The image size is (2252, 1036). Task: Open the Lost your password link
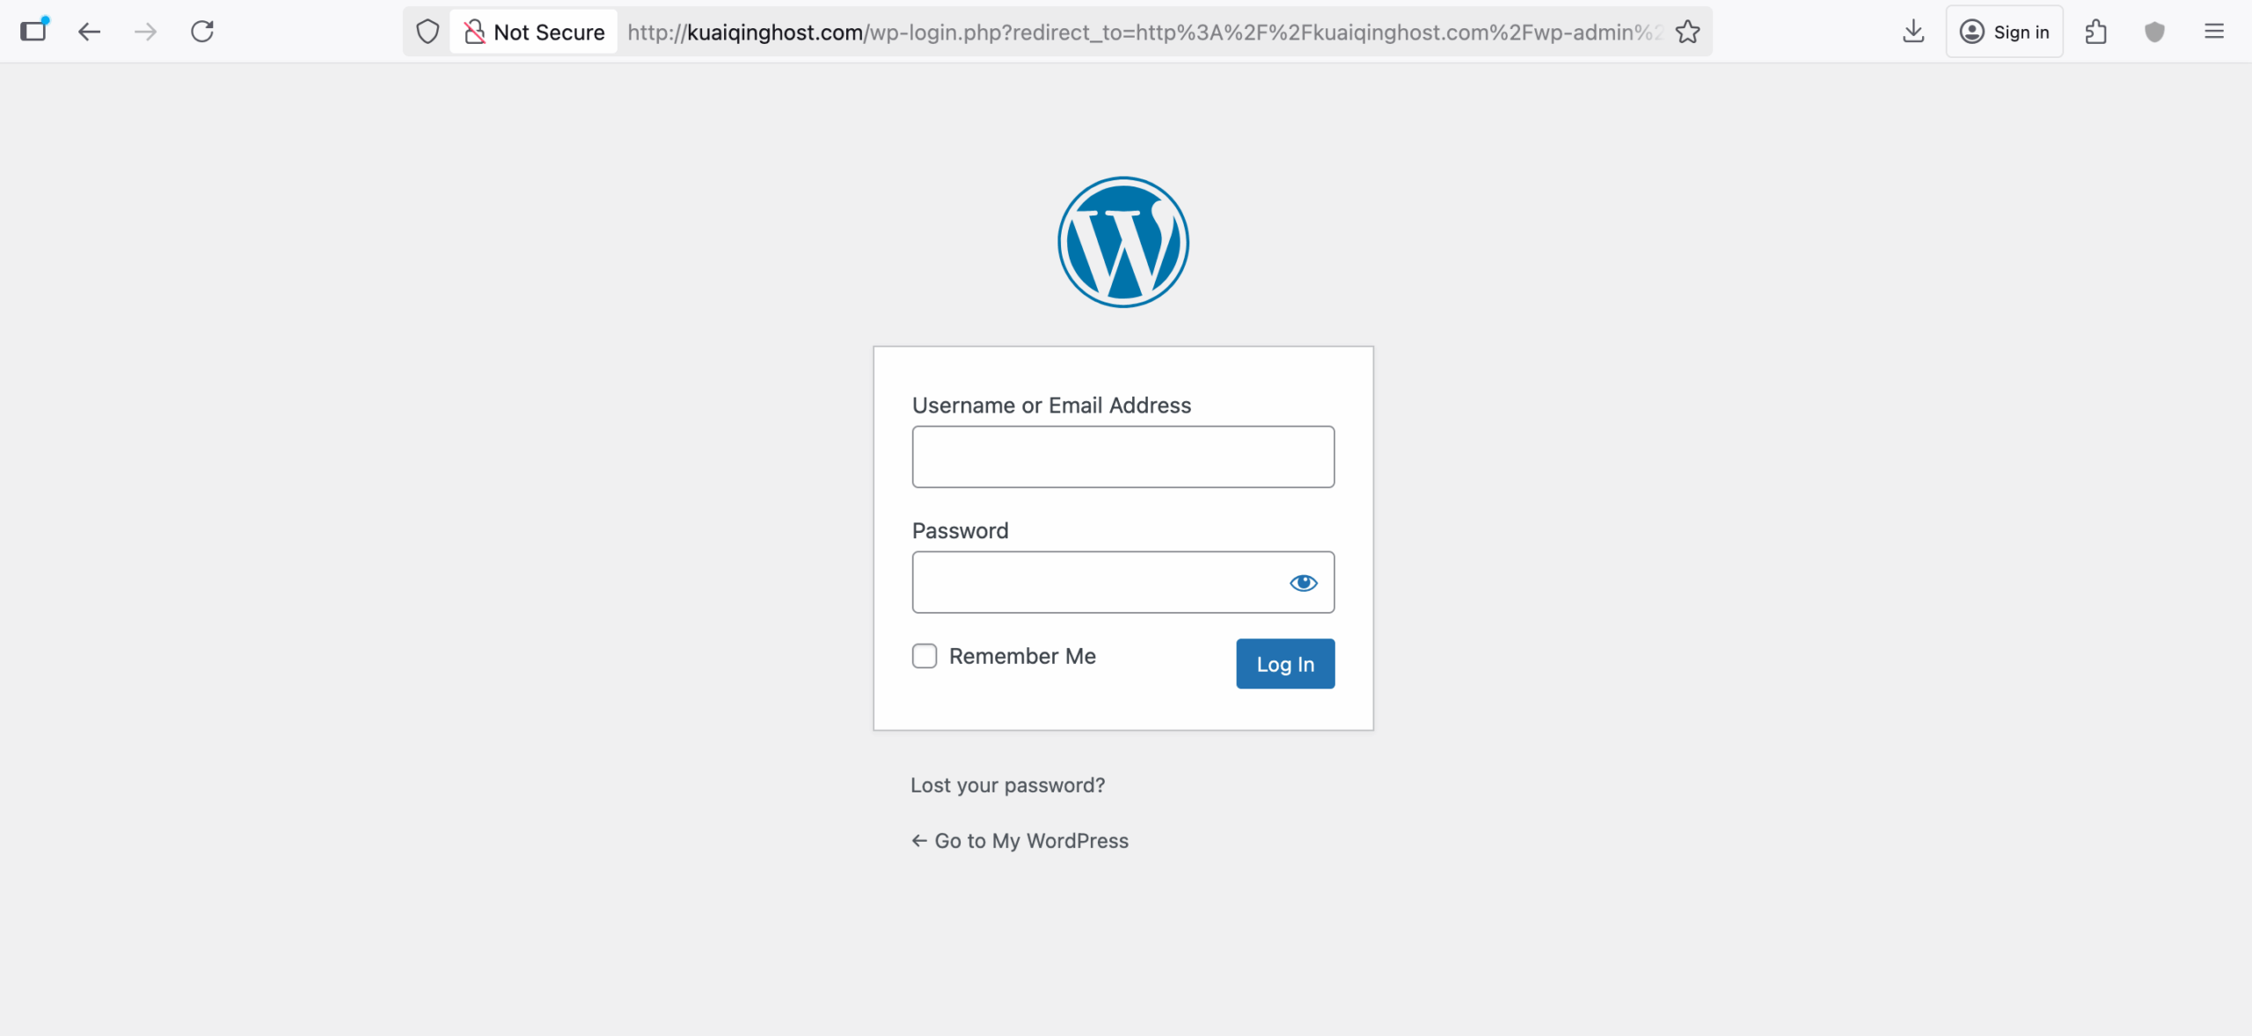coord(1007,785)
